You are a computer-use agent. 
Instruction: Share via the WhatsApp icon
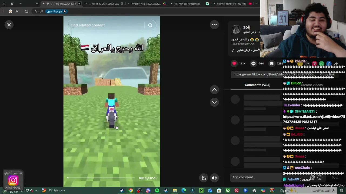click(x=321, y=64)
